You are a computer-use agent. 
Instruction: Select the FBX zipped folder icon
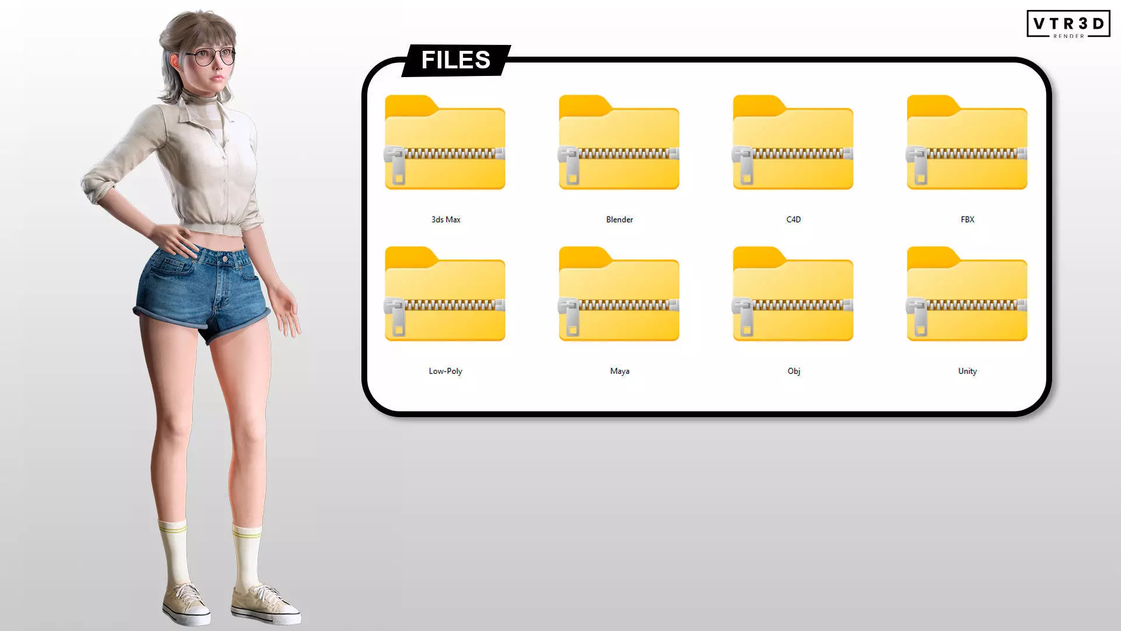point(967,143)
